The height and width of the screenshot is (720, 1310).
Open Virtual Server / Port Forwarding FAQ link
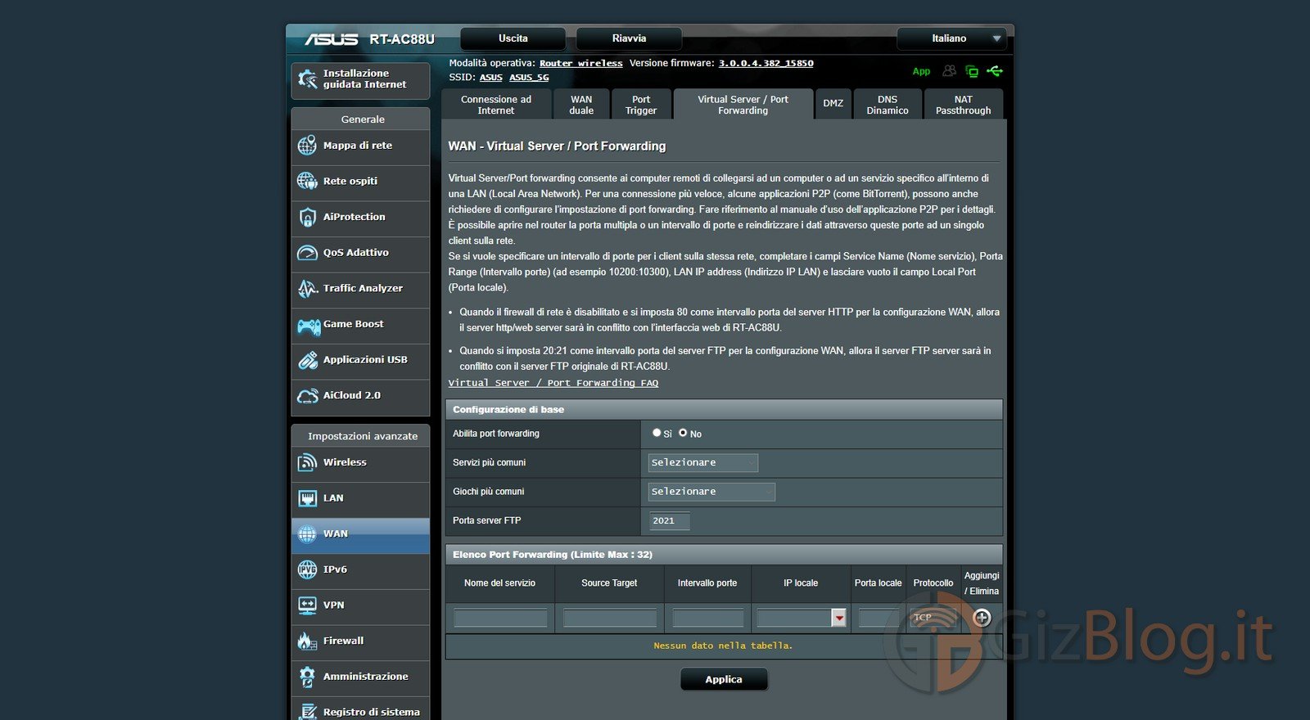point(553,383)
